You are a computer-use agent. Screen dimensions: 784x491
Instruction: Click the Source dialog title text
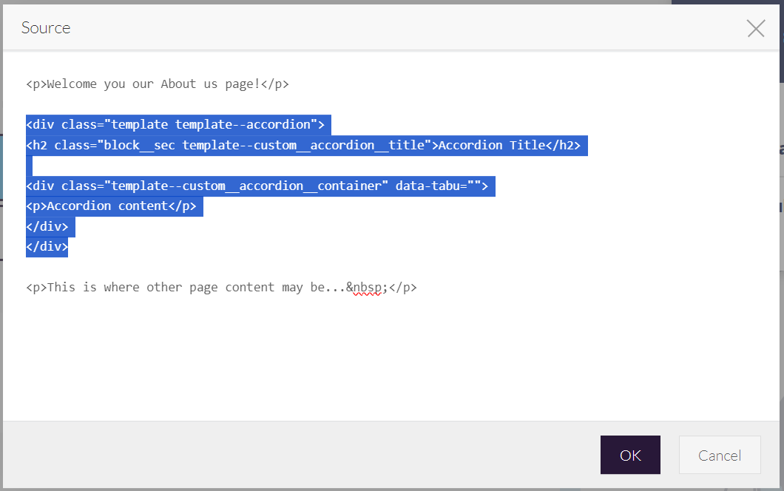point(45,27)
